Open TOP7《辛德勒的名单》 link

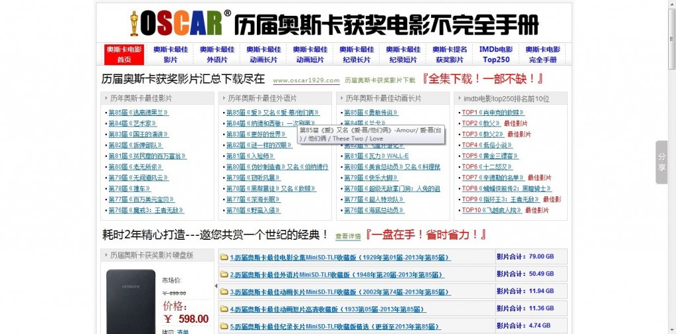click(493, 178)
